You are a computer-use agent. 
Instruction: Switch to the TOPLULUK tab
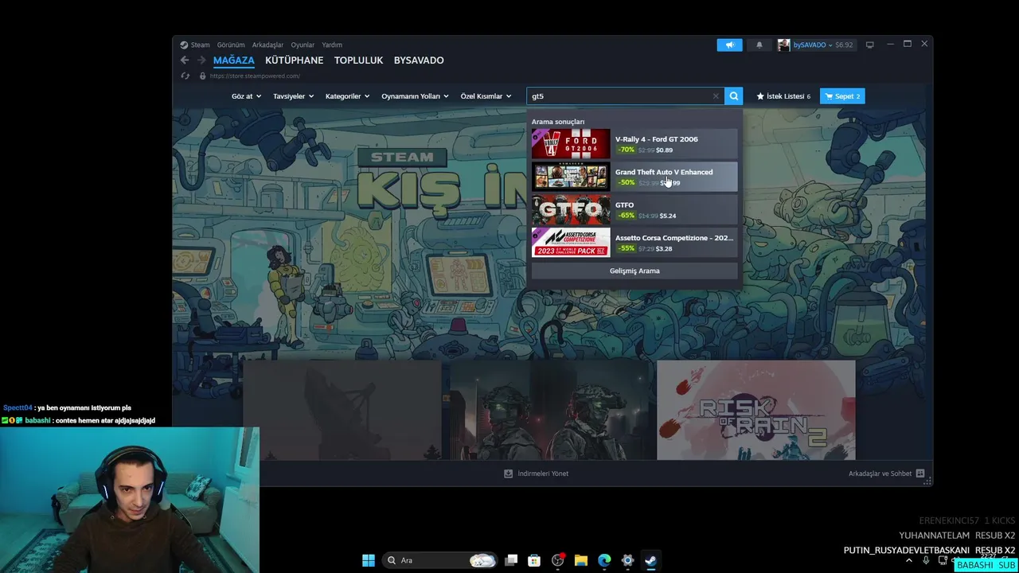(358, 60)
